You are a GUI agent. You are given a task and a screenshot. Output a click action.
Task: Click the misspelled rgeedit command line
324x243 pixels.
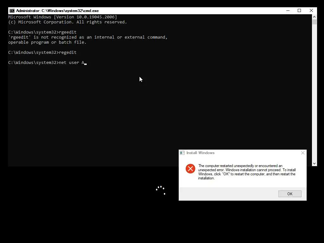(42, 32)
